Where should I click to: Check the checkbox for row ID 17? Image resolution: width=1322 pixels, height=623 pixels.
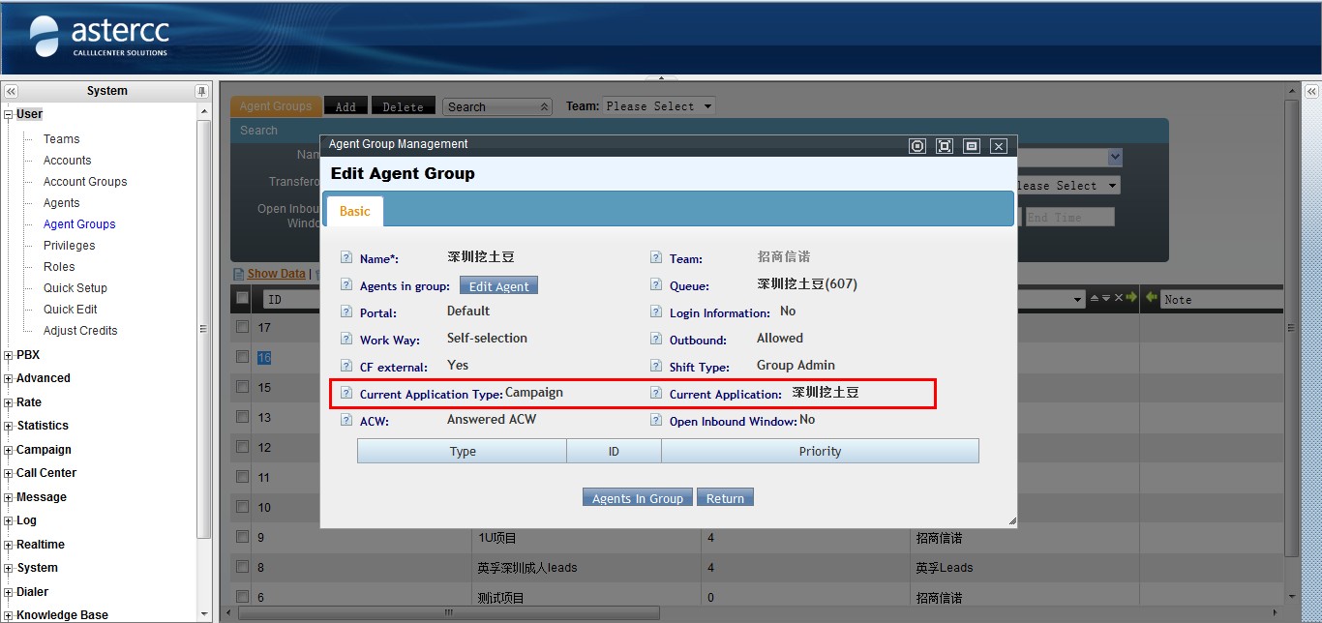click(242, 327)
